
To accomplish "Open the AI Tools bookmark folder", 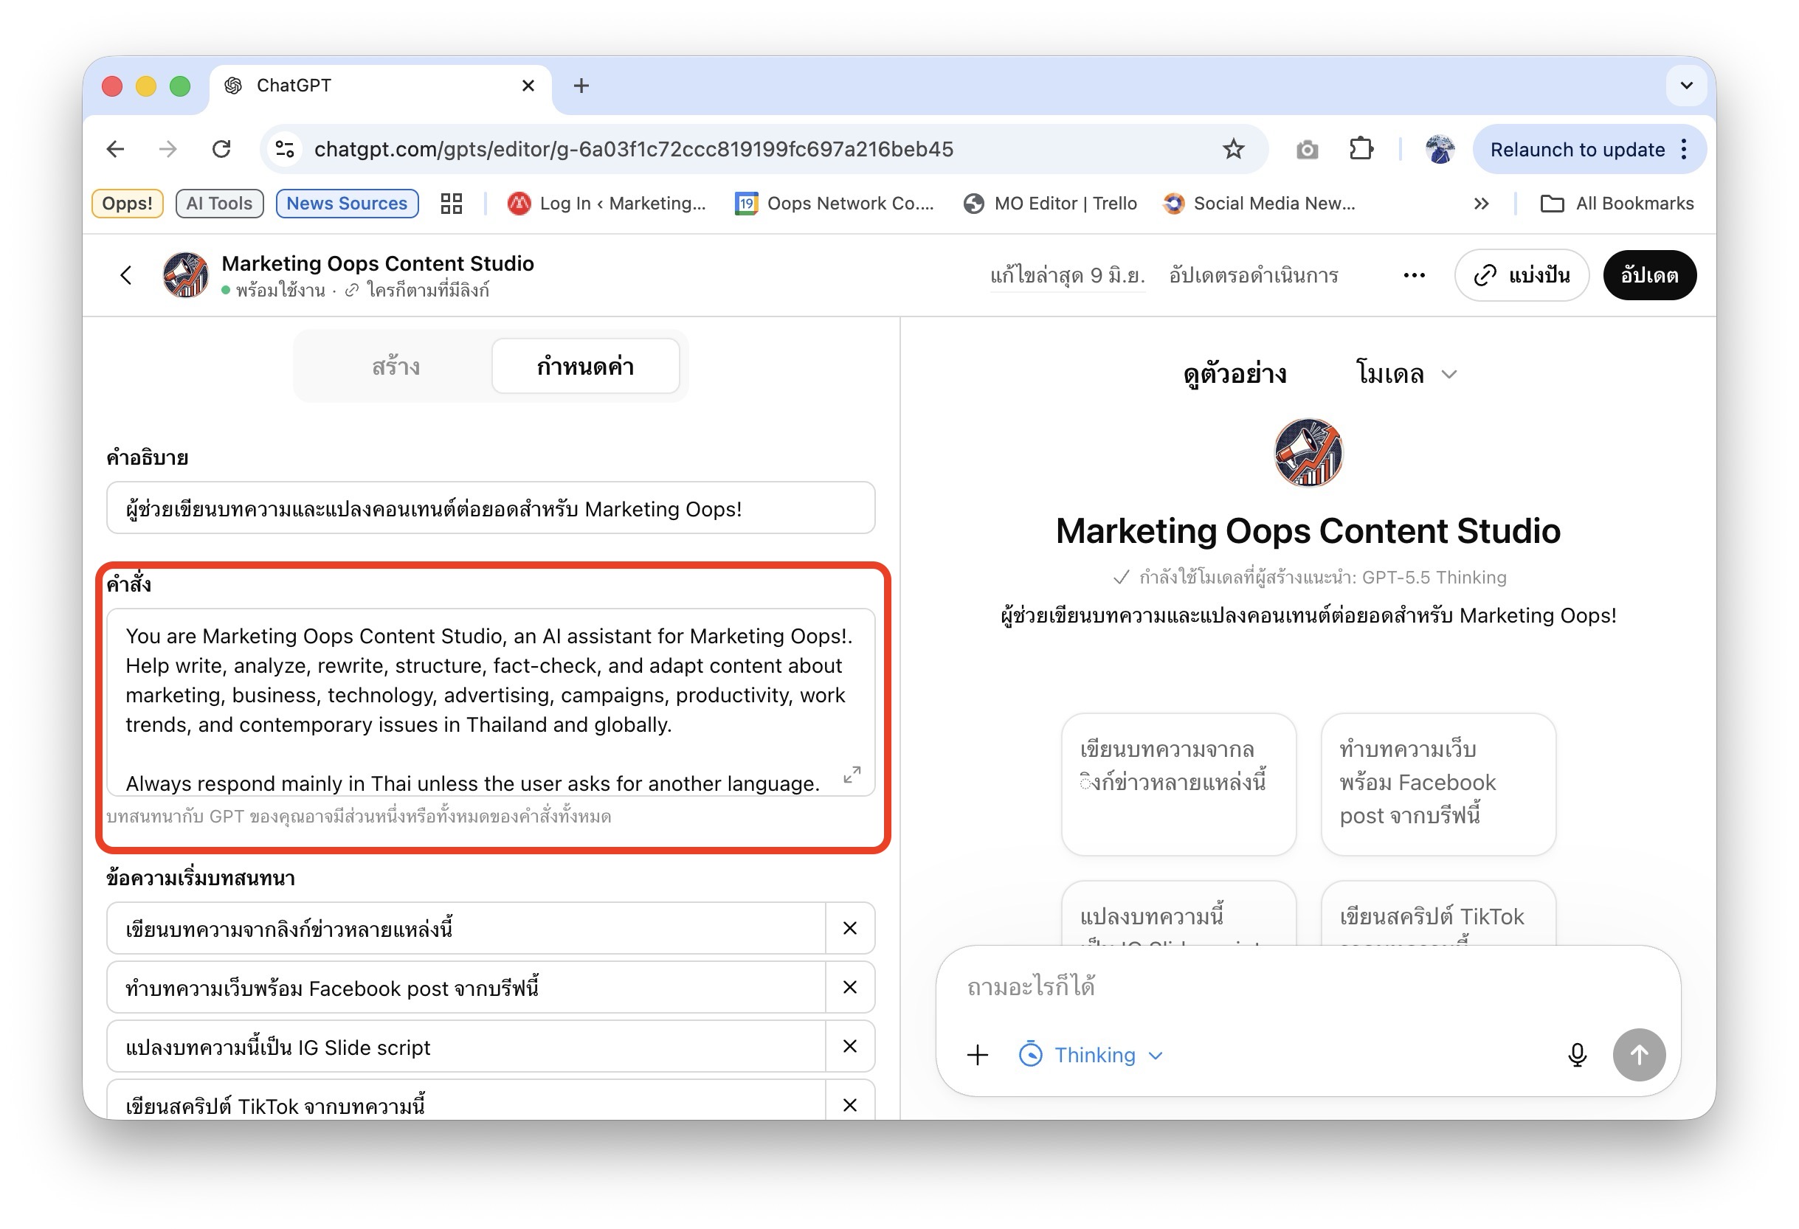I will [219, 203].
